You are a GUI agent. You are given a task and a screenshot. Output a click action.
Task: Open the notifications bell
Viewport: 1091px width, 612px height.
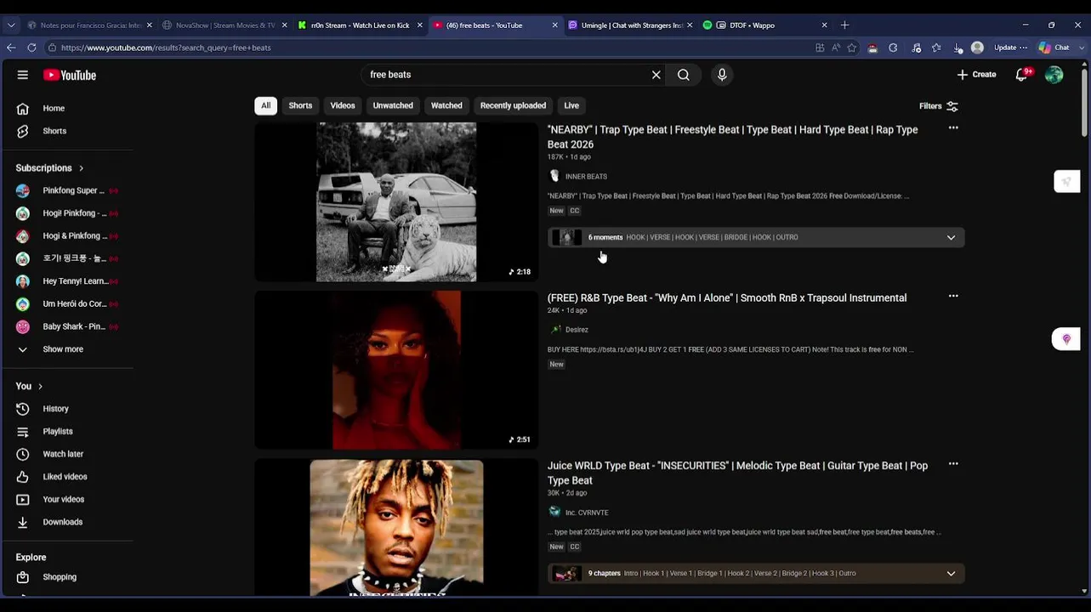(x=1022, y=75)
